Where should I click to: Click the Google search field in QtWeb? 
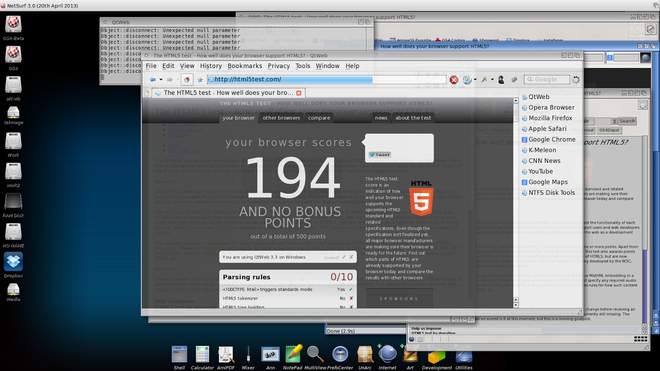pos(547,80)
